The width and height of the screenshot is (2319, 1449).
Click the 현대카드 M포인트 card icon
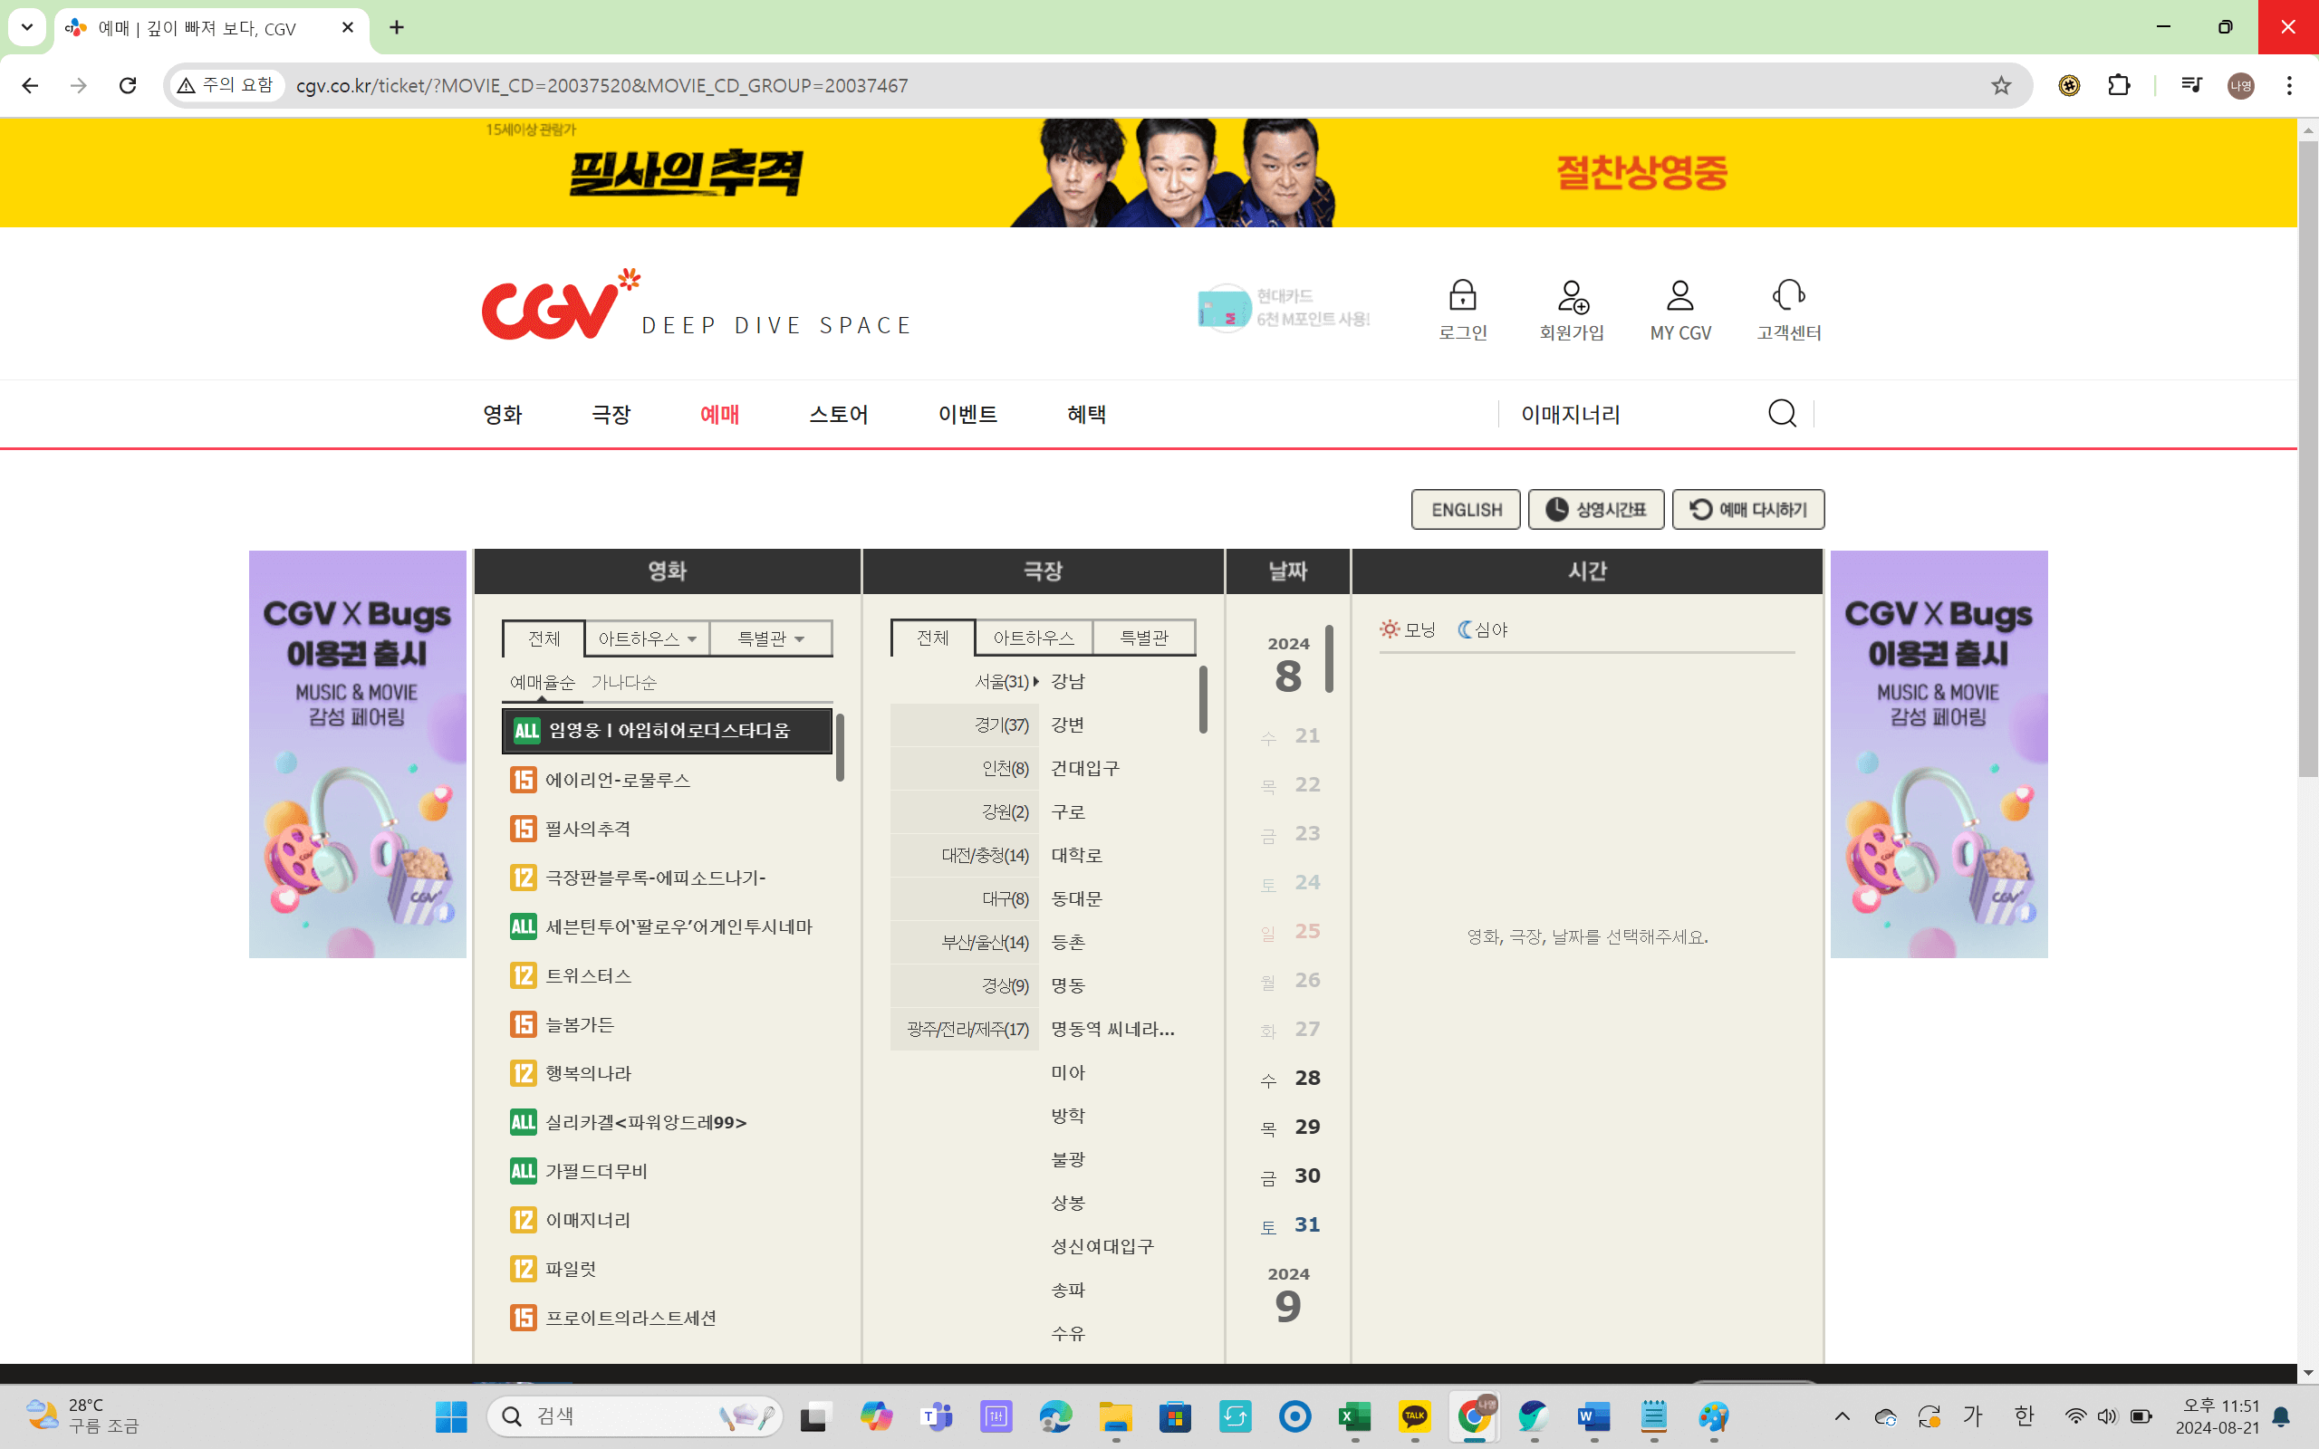coord(1224,308)
